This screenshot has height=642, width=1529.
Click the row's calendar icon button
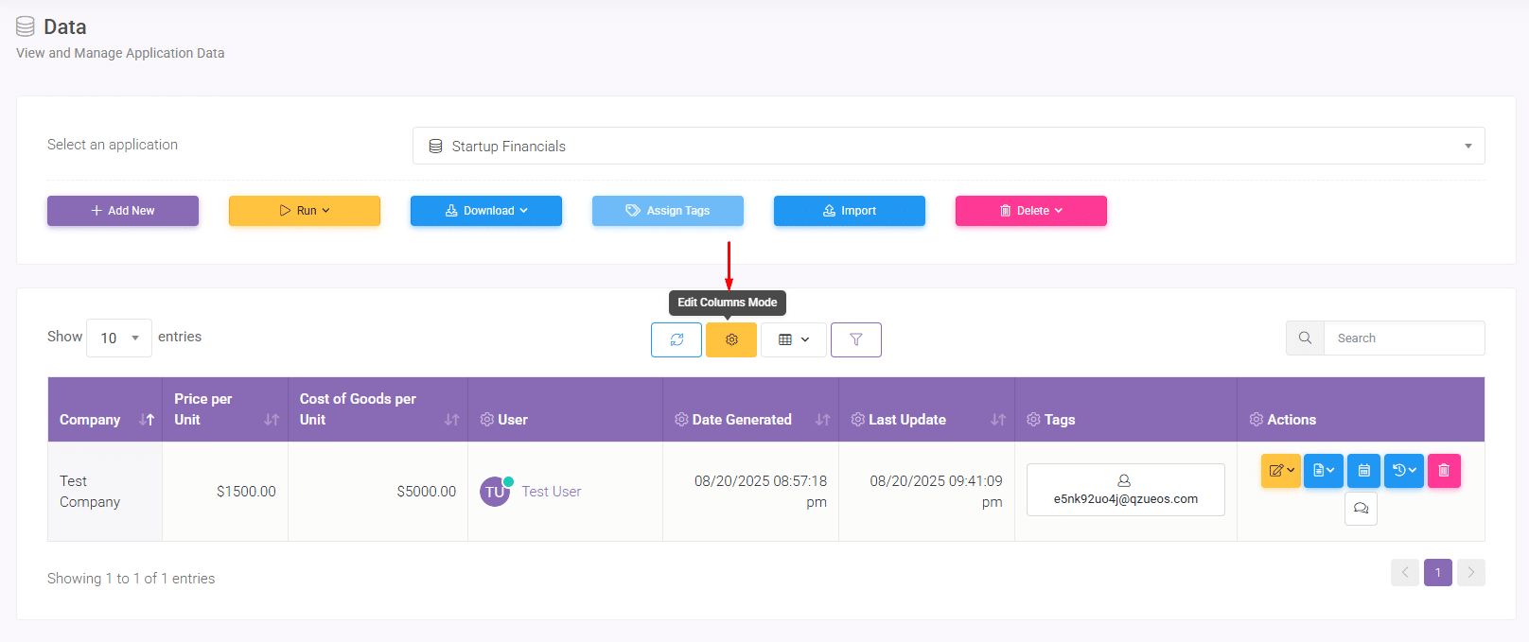[x=1363, y=470]
